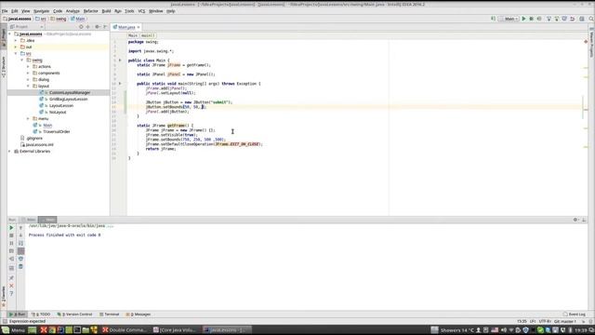Image resolution: width=595 pixels, height=335 pixels.
Task: Click the clock showing 19:39 in tray
Action: [x=580, y=330]
